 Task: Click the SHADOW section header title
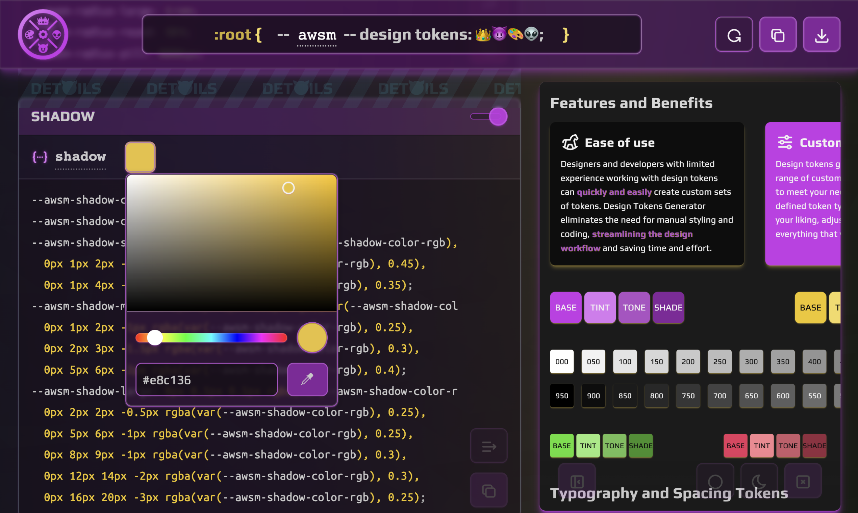[62, 117]
